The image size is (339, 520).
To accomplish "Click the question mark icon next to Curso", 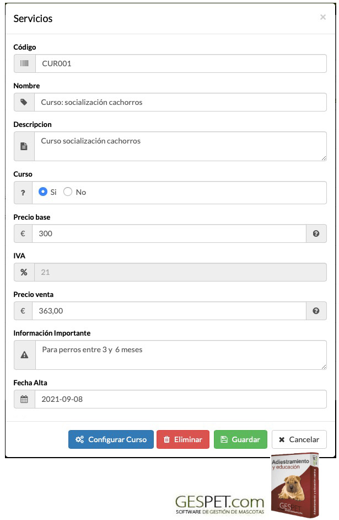I will 24,192.
